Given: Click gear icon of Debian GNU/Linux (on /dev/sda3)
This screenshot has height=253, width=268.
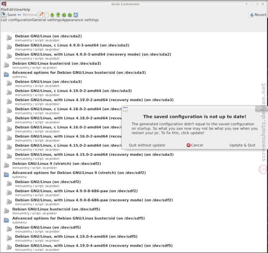Looking at the screenshot, I should pos(9,83).
